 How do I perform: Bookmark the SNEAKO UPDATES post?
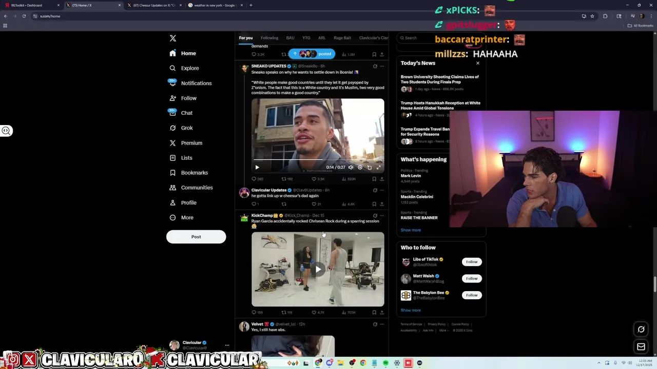(374, 179)
